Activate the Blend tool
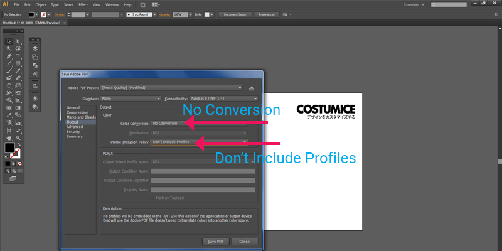Viewport: 502px width, 251px height. 18,115
